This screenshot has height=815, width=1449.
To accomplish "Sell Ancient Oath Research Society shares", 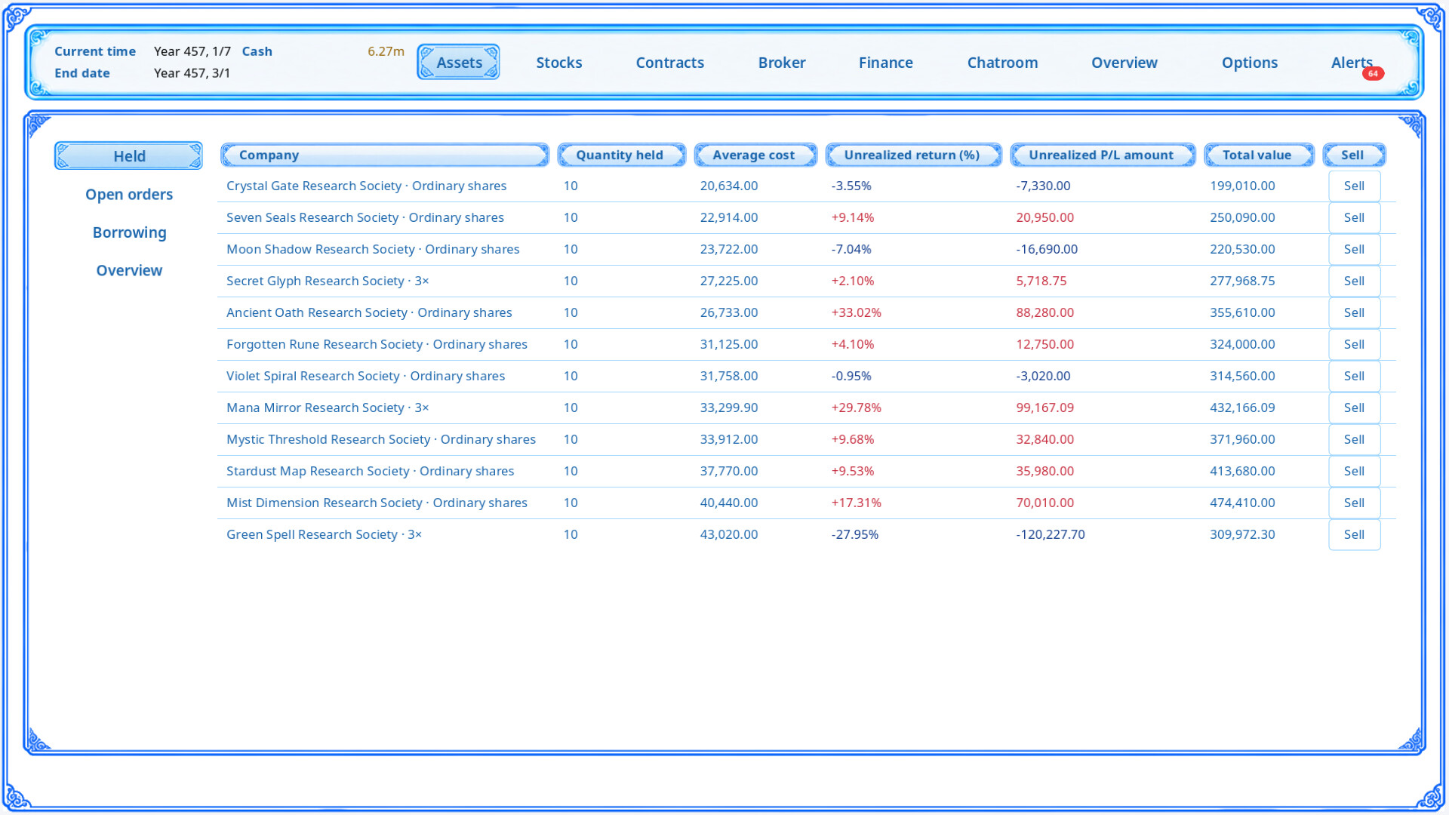I will click(1354, 312).
